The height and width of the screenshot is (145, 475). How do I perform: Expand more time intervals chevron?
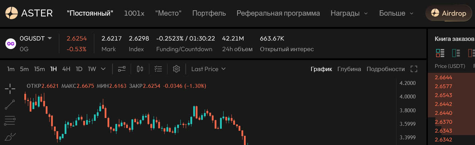pos(103,69)
